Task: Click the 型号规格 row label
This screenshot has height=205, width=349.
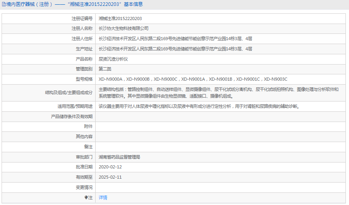Action: pyautogui.click(x=84, y=79)
